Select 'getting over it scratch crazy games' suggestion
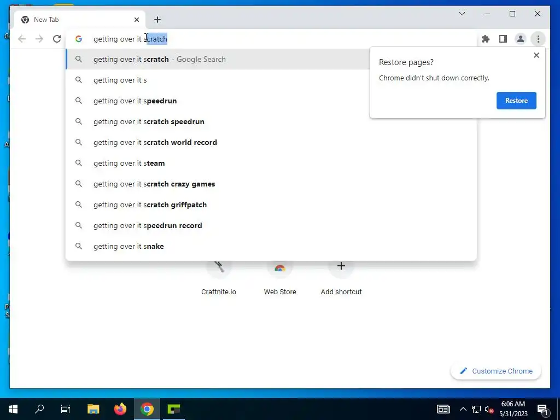Viewport: 560px width, 420px height. click(271, 184)
